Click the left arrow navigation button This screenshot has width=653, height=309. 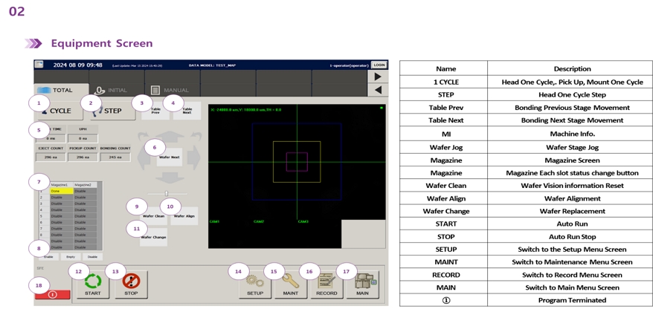pos(378,90)
